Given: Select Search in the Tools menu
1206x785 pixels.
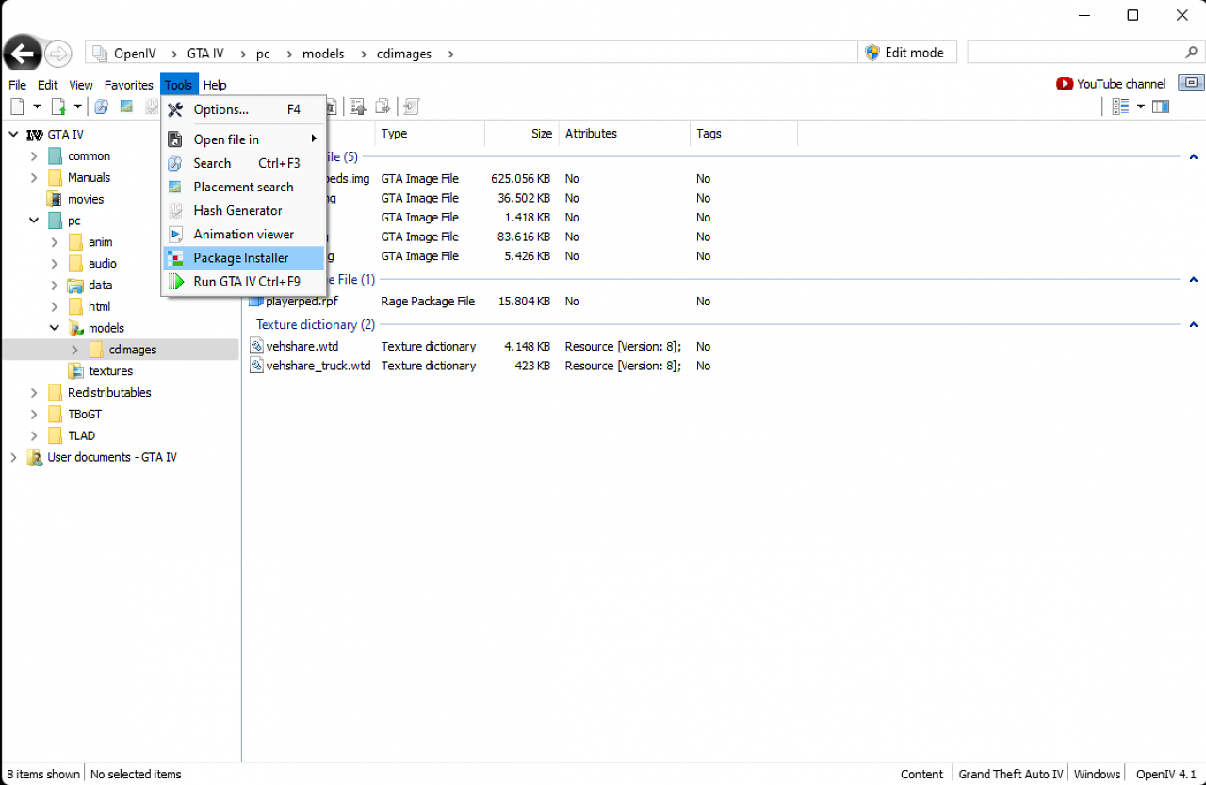Looking at the screenshot, I should click(244, 163).
